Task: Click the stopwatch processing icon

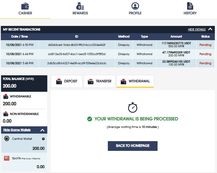Action: (133, 107)
